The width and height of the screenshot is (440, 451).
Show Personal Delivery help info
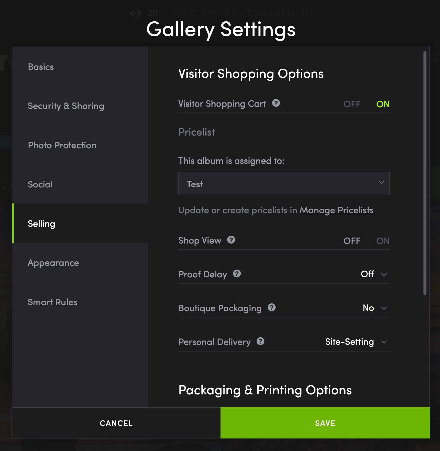(x=260, y=341)
